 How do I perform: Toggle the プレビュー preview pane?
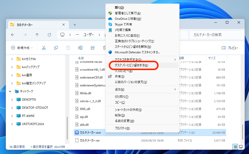(230, 48)
